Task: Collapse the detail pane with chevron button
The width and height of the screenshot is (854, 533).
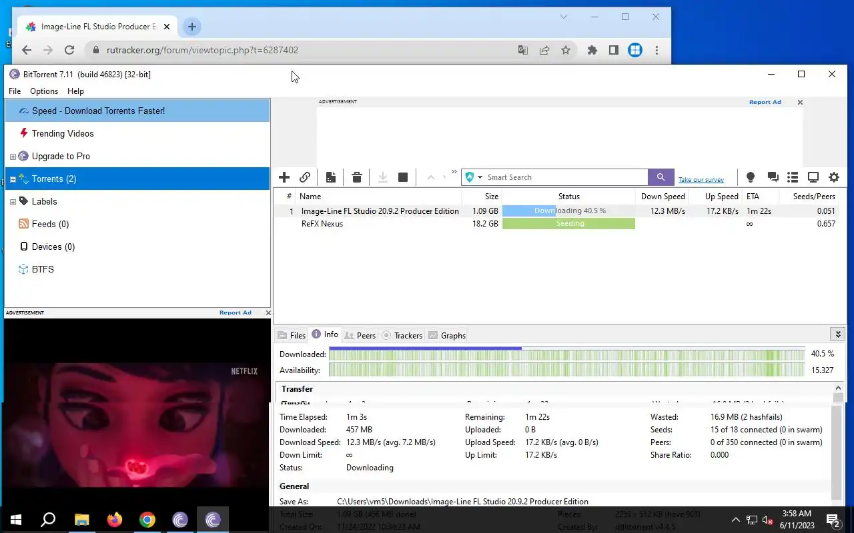Action: click(838, 334)
